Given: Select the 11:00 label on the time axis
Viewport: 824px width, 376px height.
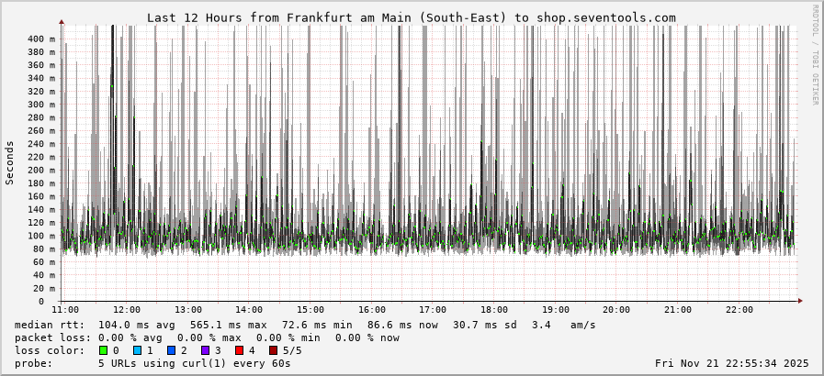Looking at the screenshot, I should [x=65, y=310].
